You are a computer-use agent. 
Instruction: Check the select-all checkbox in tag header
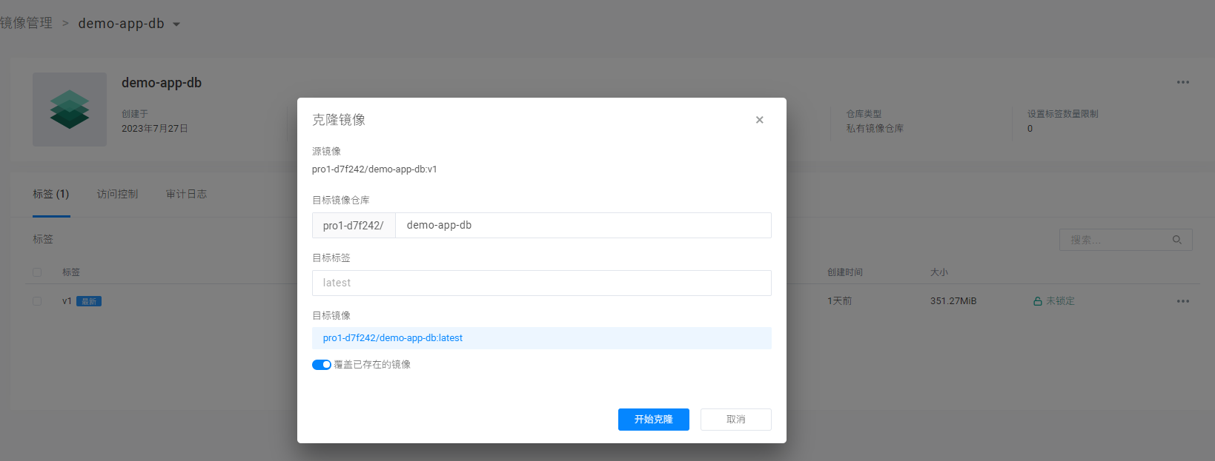pos(37,272)
